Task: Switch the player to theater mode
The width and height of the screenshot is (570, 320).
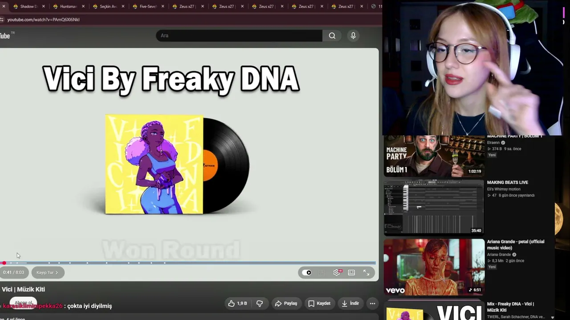Action: pos(351,272)
